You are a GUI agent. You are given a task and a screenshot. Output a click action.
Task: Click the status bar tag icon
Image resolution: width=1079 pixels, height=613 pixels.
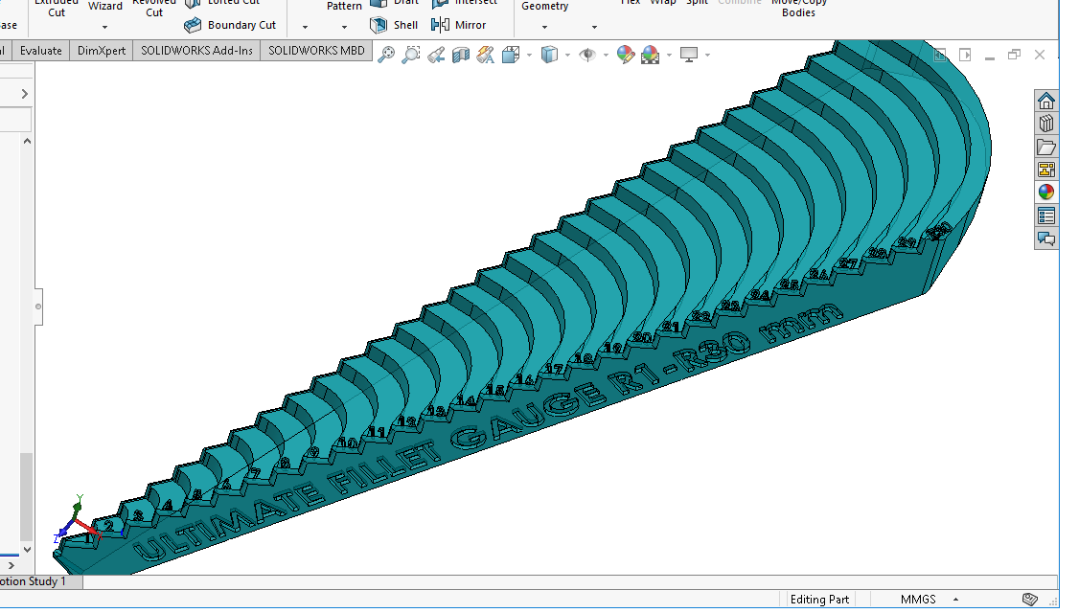tap(1029, 600)
